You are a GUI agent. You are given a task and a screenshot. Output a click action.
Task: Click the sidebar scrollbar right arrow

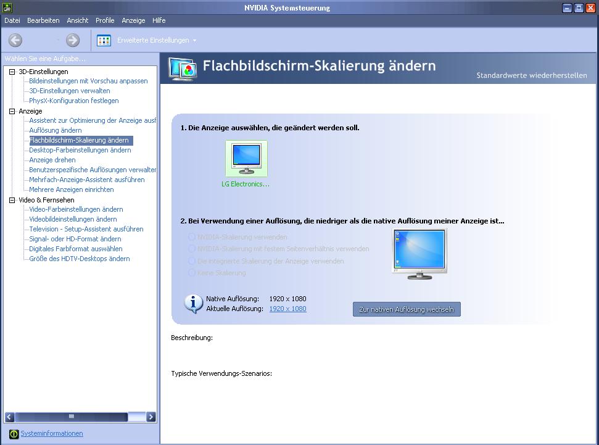[x=151, y=417]
